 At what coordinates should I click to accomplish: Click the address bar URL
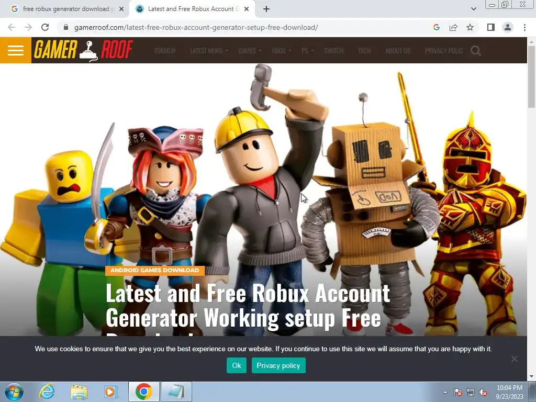click(x=196, y=27)
